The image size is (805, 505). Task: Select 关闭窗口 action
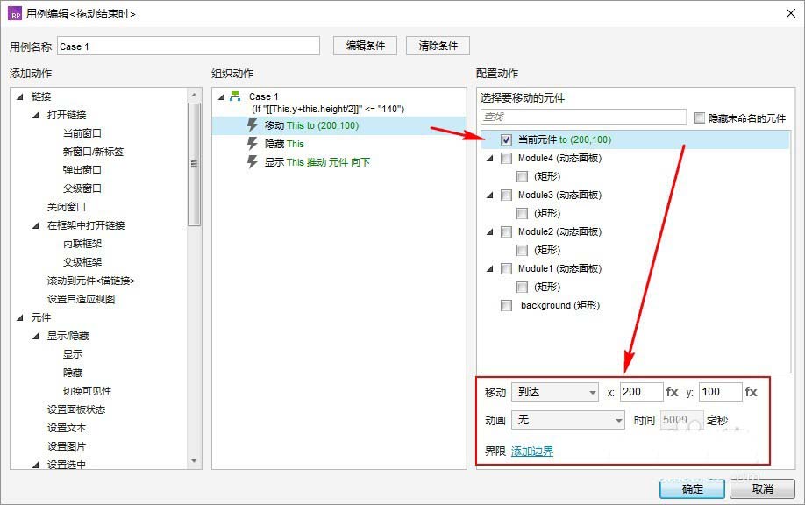(x=67, y=207)
